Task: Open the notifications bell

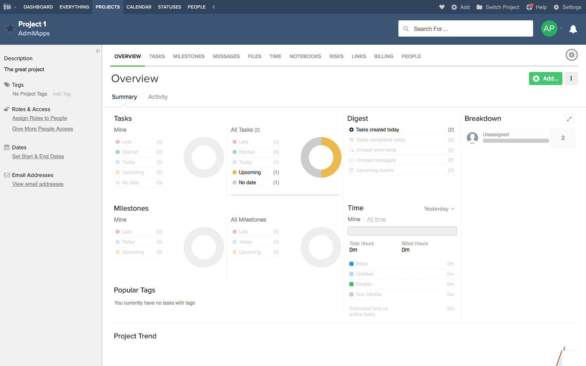Action: click(x=573, y=29)
